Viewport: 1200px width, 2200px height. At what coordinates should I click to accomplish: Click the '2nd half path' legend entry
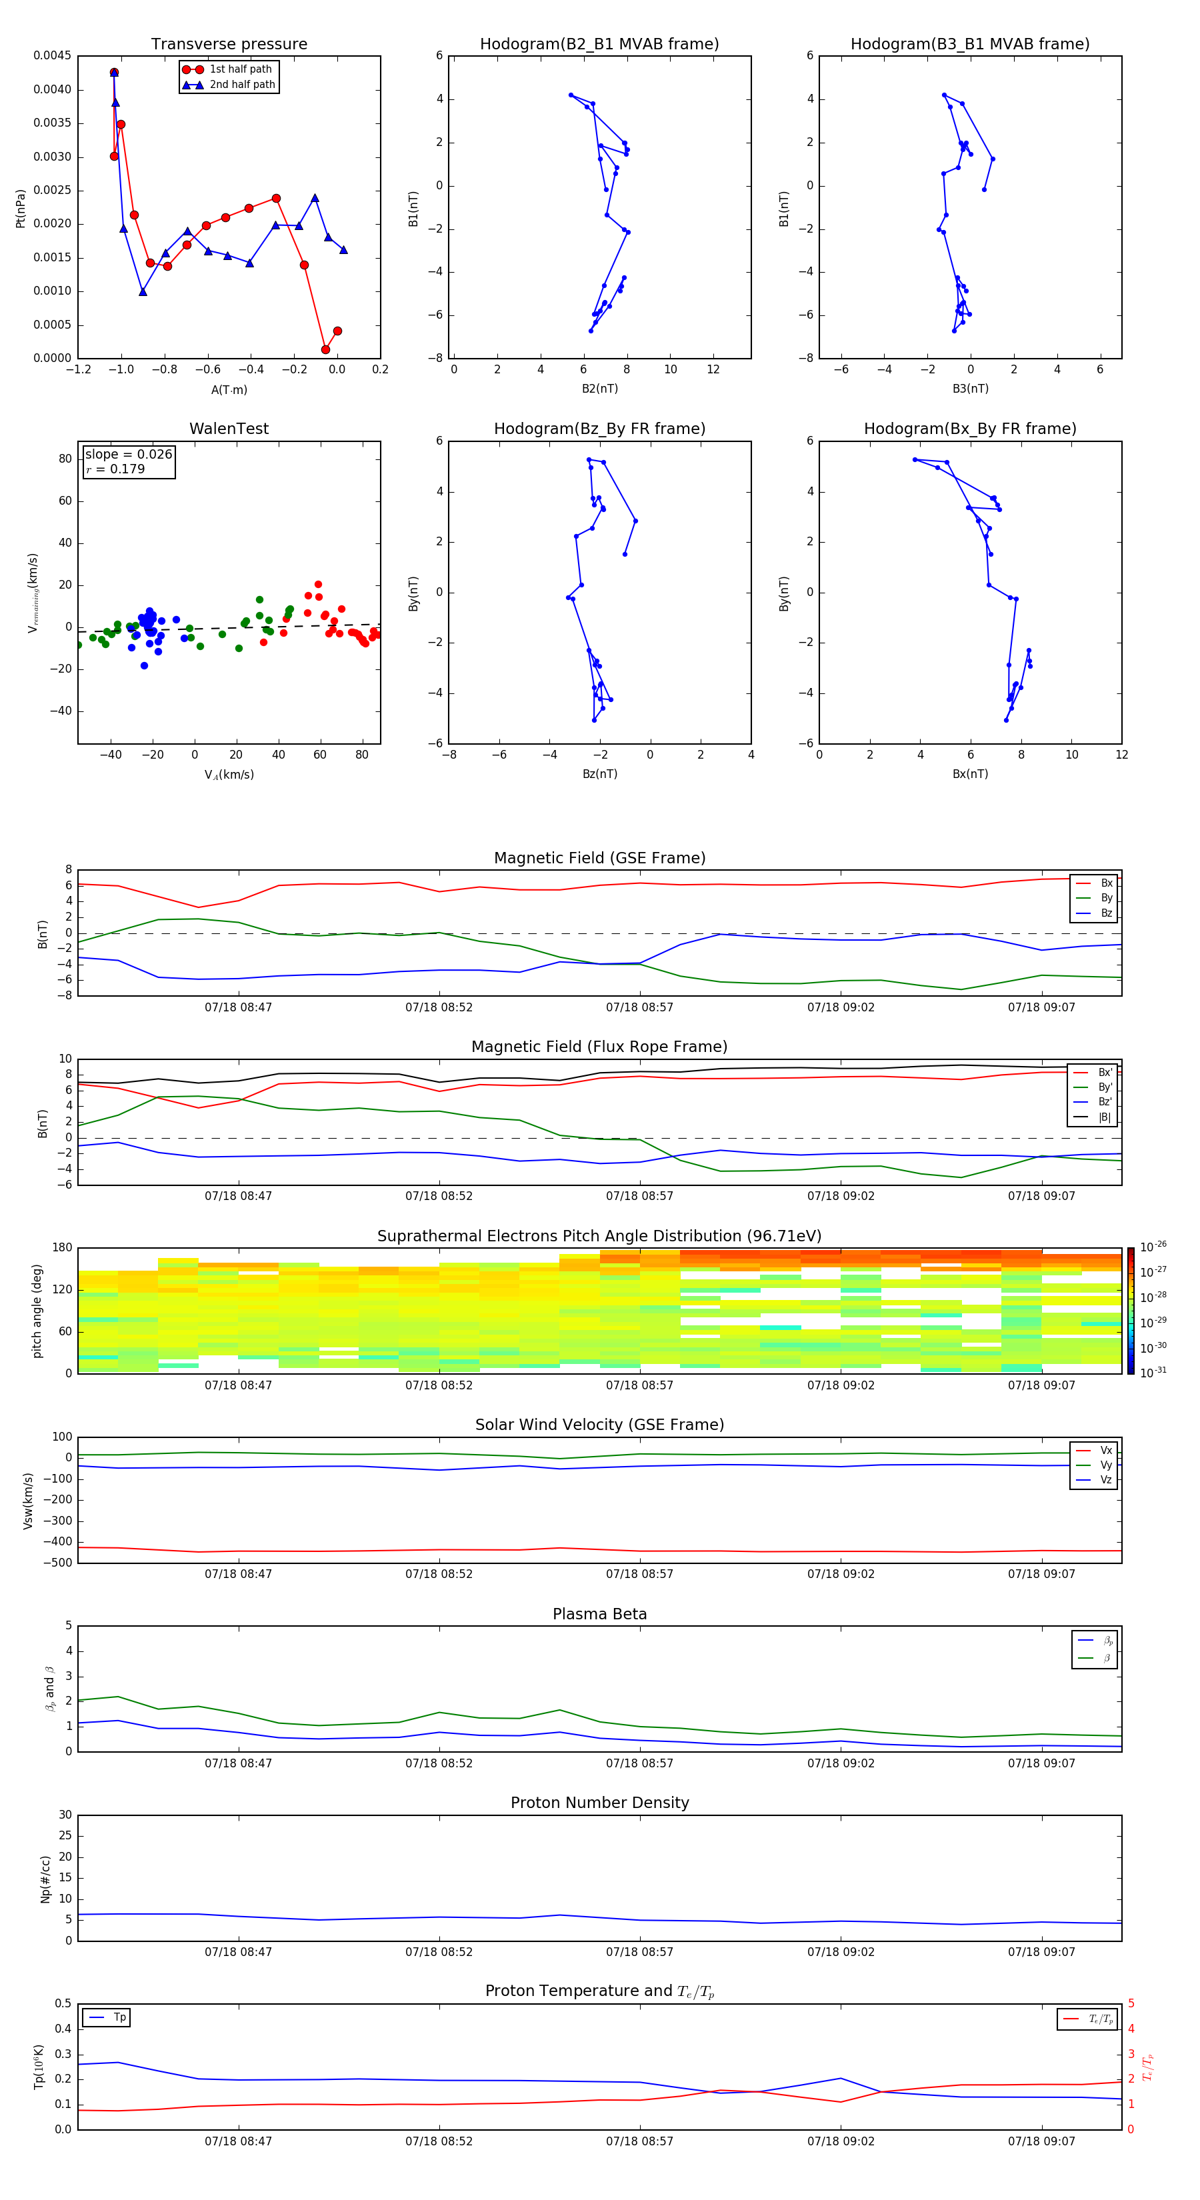point(228,85)
